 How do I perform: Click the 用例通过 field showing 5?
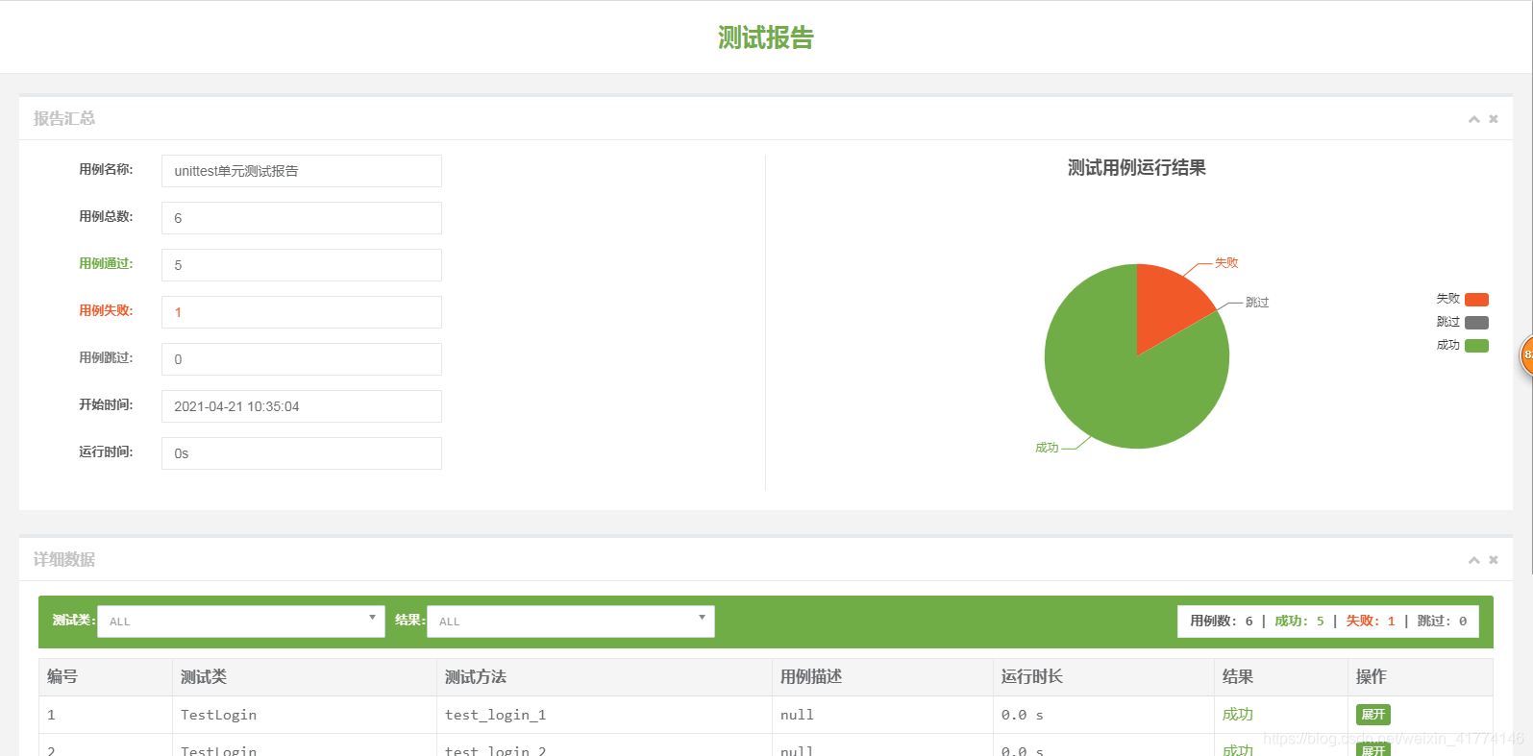tap(302, 265)
